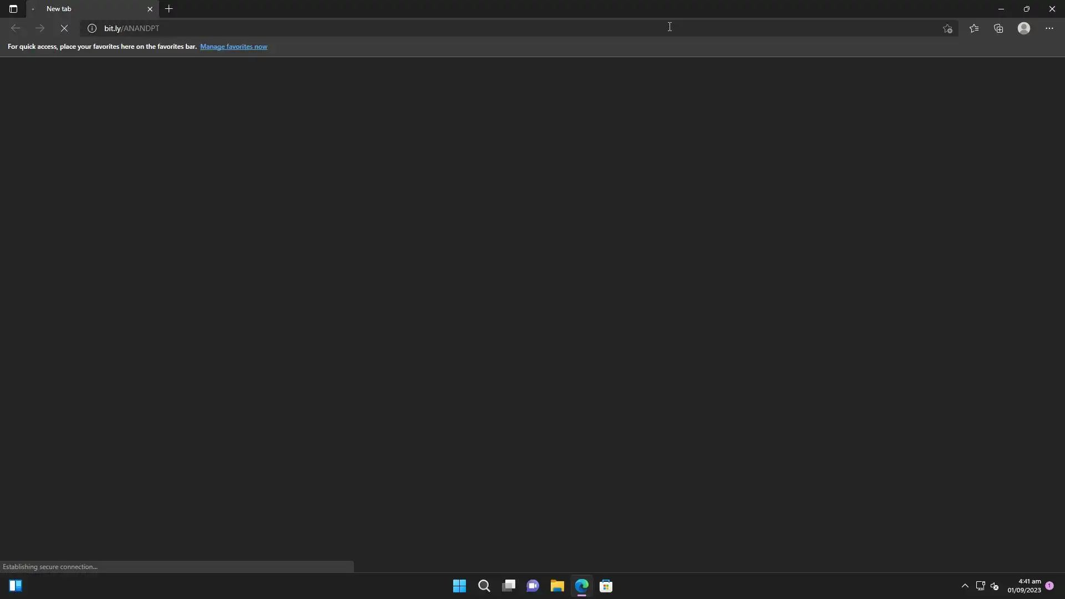The height and width of the screenshot is (599, 1065).
Task: Open Microsoft Store from the taskbar
Action: pyautogui.click(x=606, y=586)
